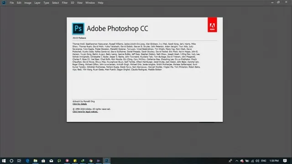Launch Microsoft Edge from the taskbar

[x=27, y=161]
